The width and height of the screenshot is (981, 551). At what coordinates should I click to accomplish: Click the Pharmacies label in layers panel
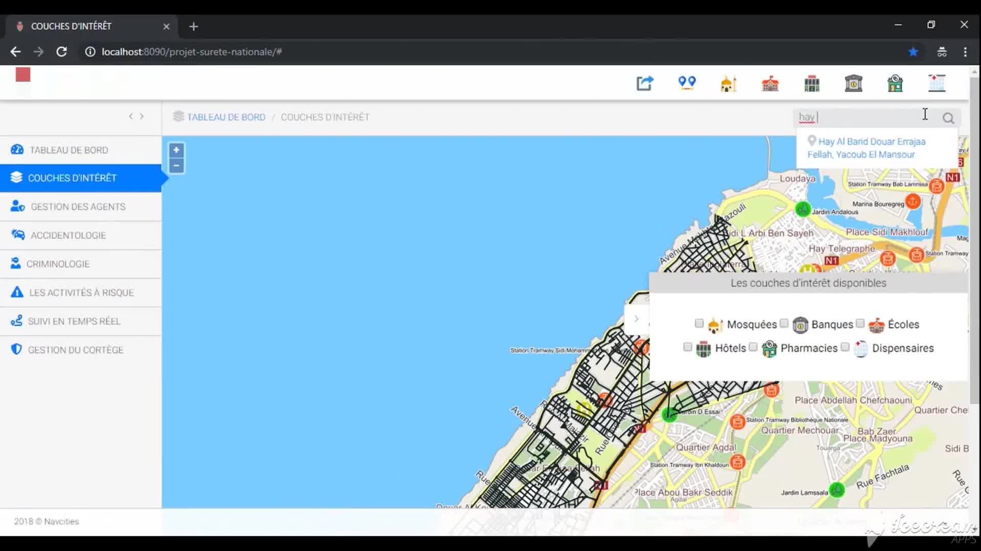coord(809,348)
